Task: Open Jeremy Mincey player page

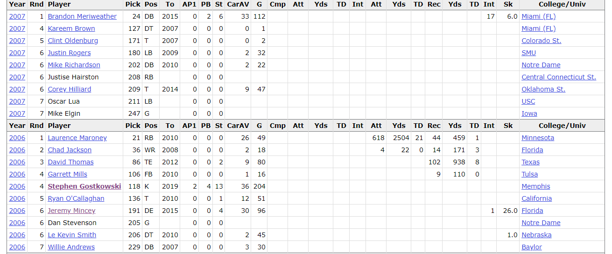Action: pyautogui.click(x=71, y=211)
